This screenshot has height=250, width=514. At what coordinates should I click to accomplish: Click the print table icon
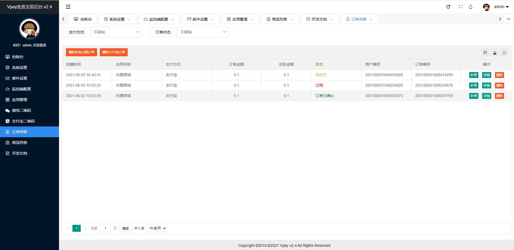pos(504,53)
